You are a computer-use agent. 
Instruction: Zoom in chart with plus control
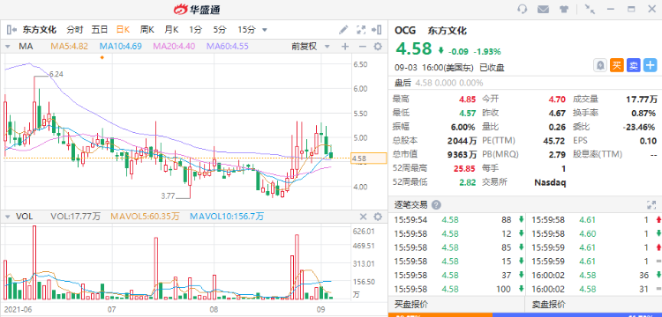(345, 47)
